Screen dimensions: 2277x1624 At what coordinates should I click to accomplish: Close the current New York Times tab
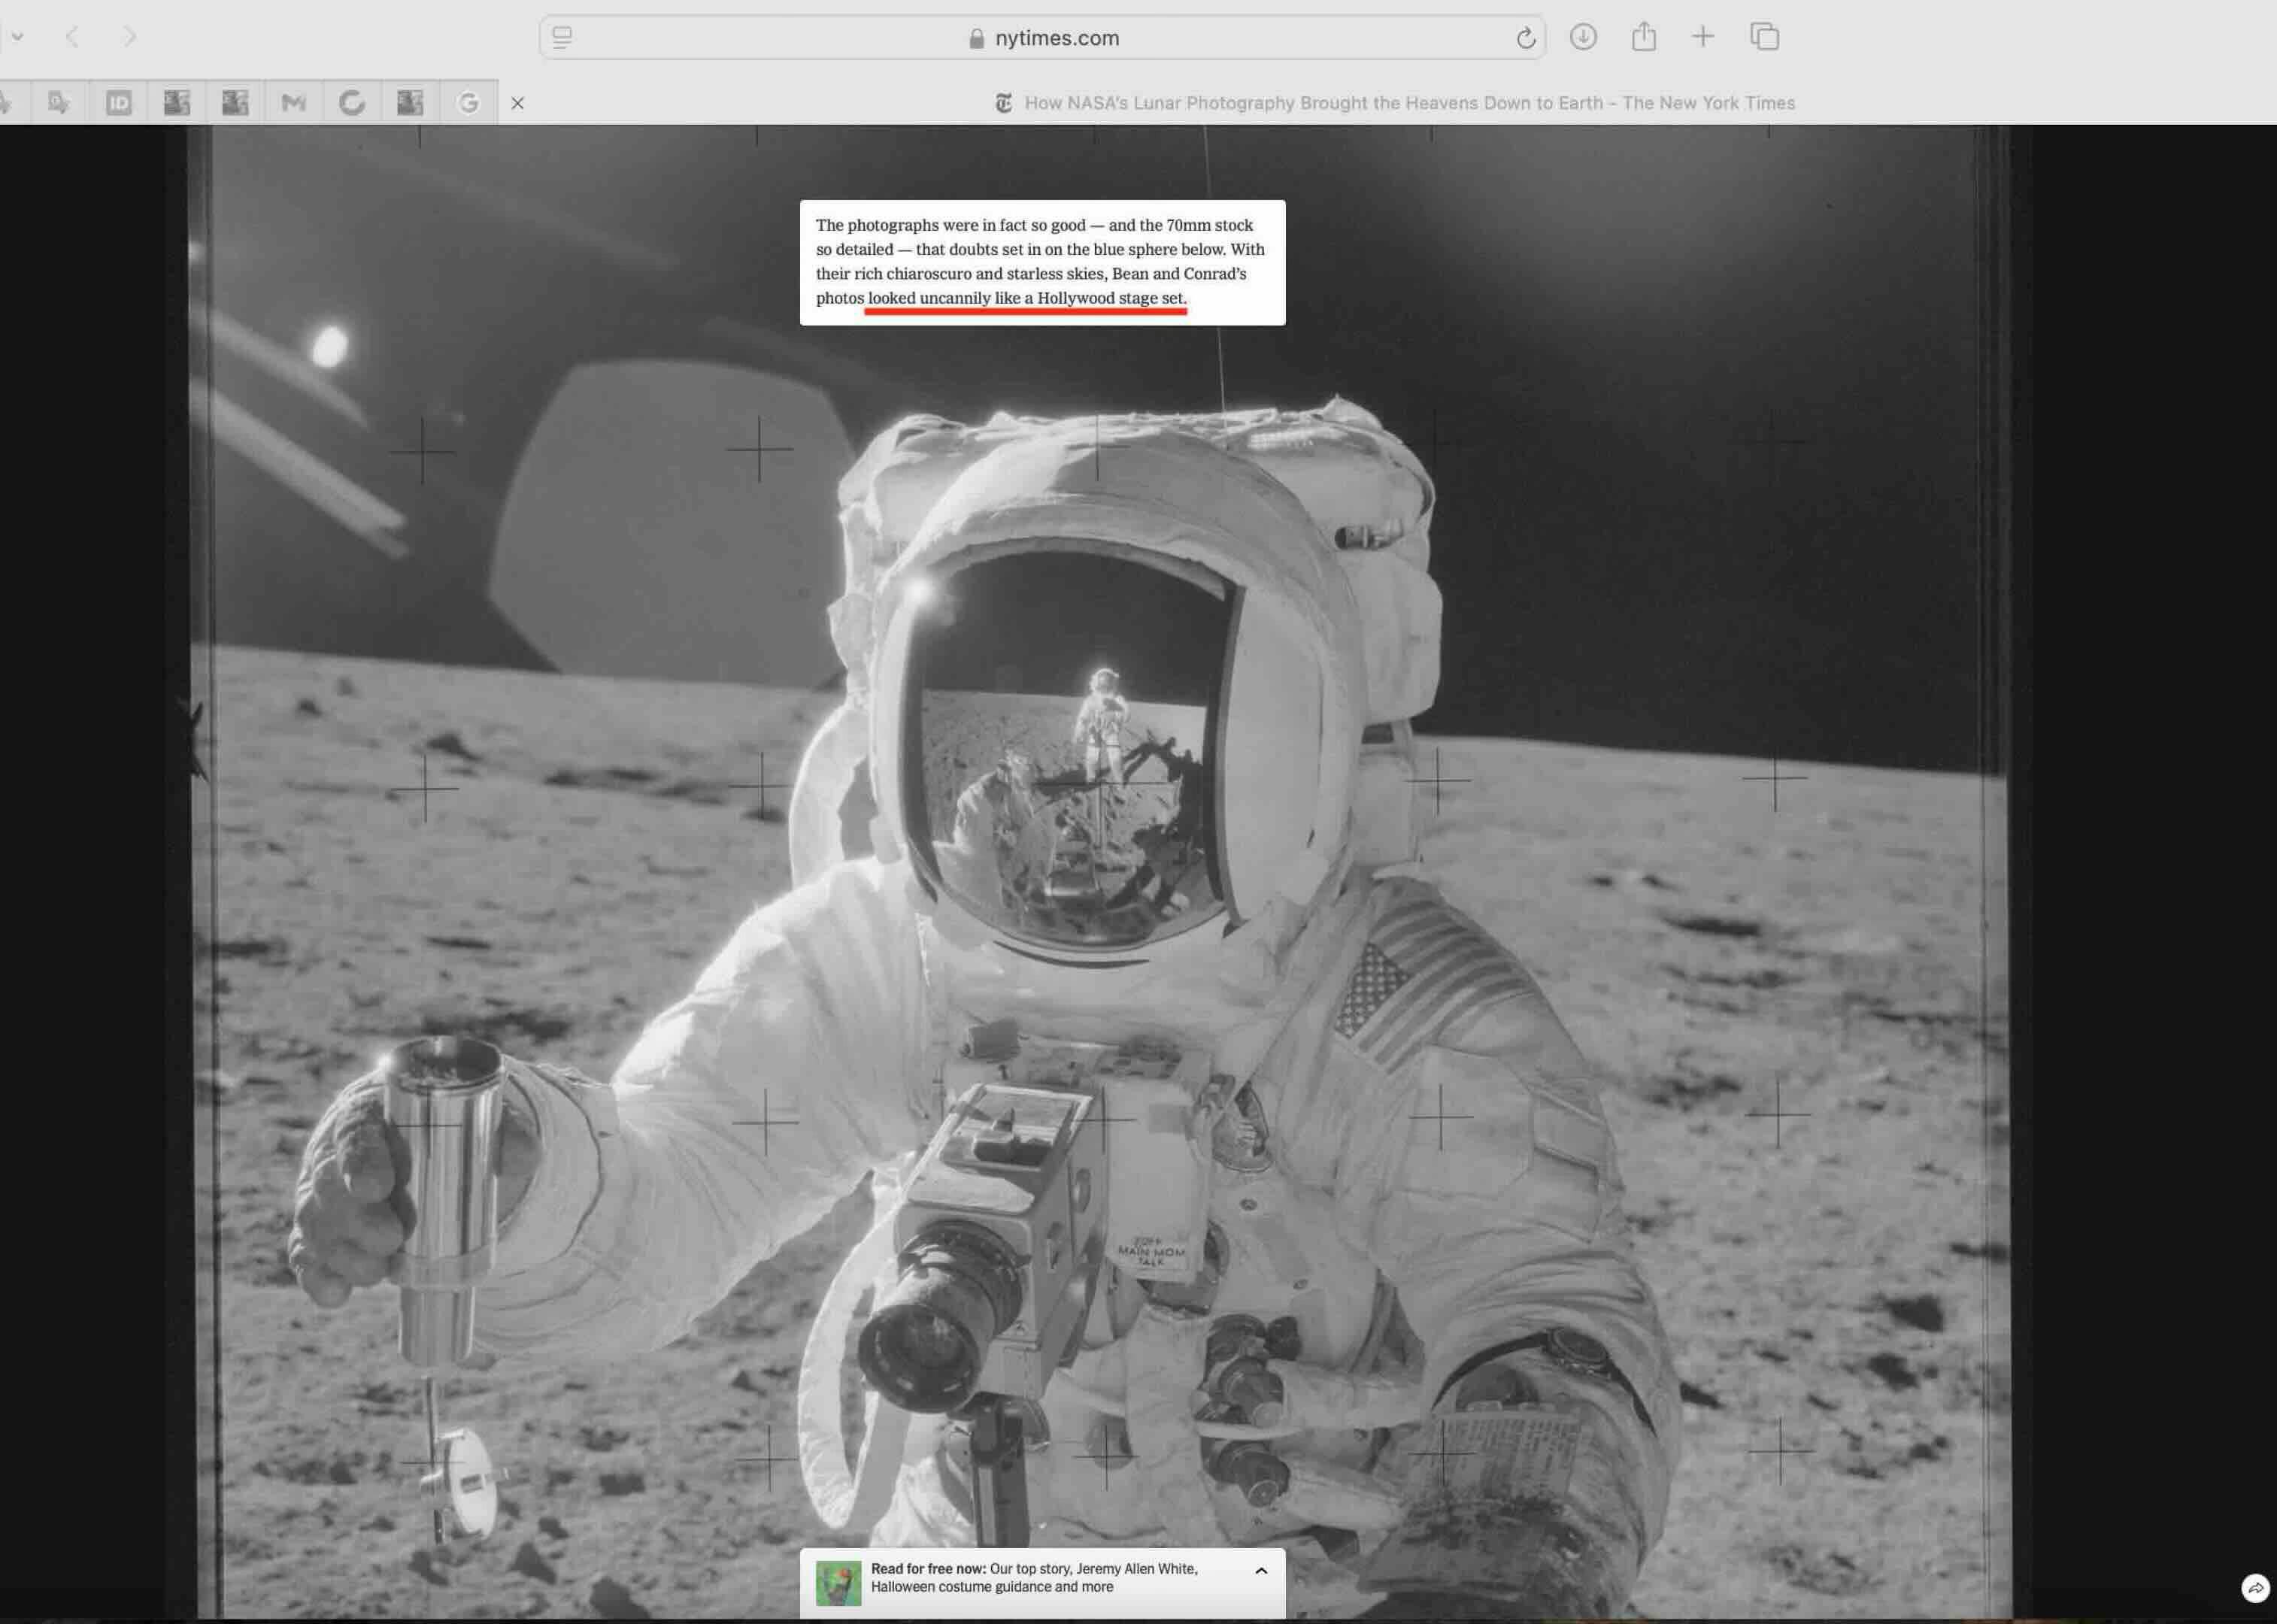[517, 103]
